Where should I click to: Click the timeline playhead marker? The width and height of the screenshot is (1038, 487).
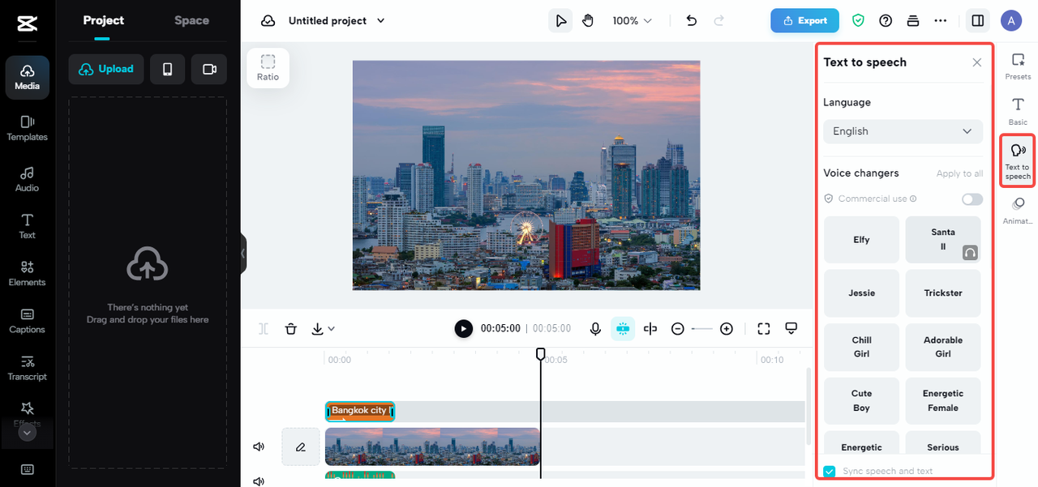tap(541, 354)
